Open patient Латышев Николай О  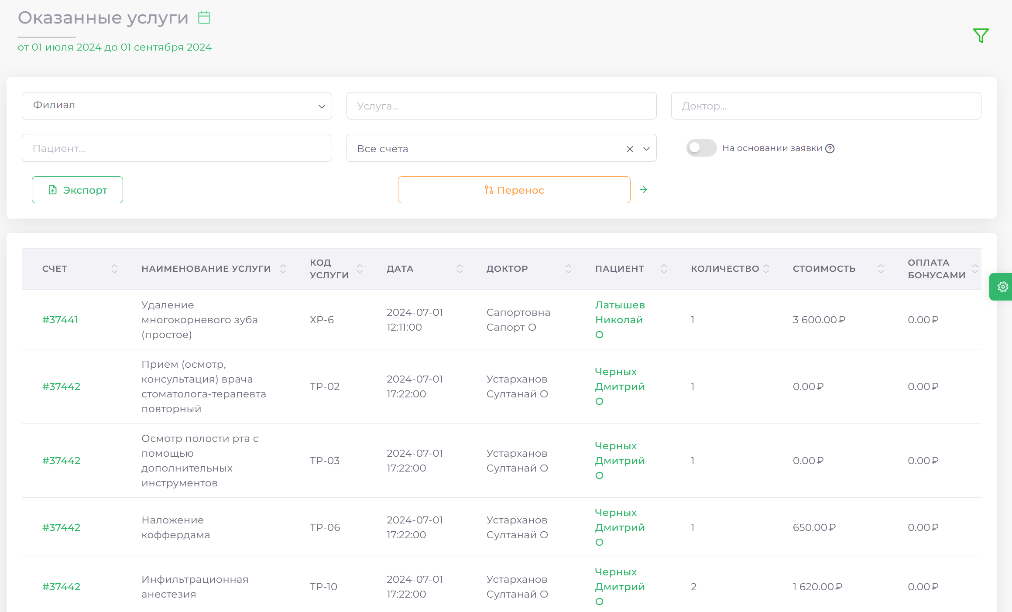tap(620, 320)
